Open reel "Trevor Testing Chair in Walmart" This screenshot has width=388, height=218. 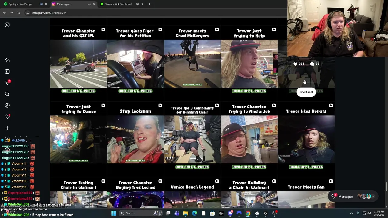click(78, 193)
